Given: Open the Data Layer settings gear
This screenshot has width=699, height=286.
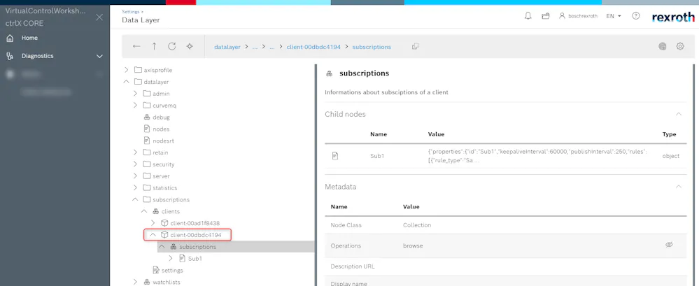Looking at the screenshot, I should (680, 46).
